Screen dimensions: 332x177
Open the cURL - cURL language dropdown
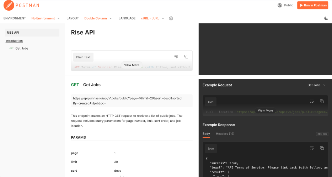[x=152, y=18]
